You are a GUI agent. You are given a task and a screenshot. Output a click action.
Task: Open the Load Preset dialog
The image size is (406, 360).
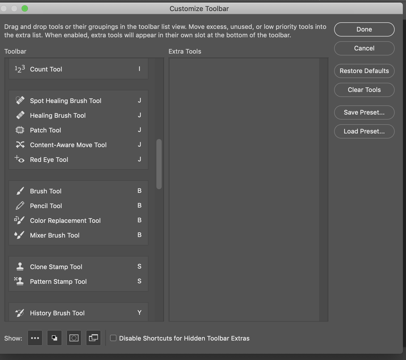(x=364, y=131)
